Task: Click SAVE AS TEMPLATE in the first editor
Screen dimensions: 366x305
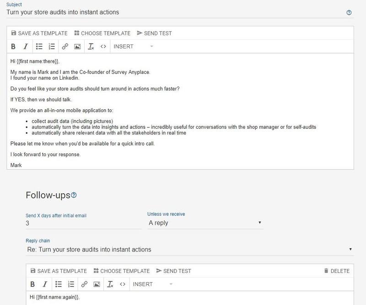Action: tap(39, 33)
